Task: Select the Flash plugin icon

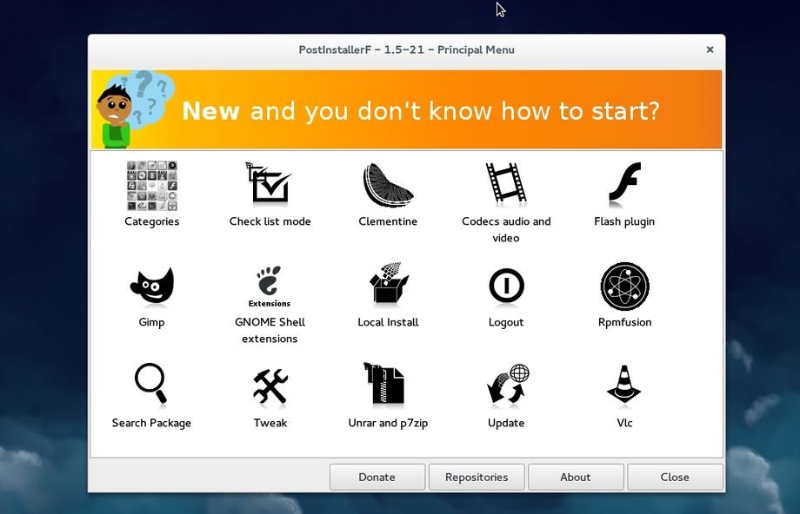Action: click(x=624, y=183)
